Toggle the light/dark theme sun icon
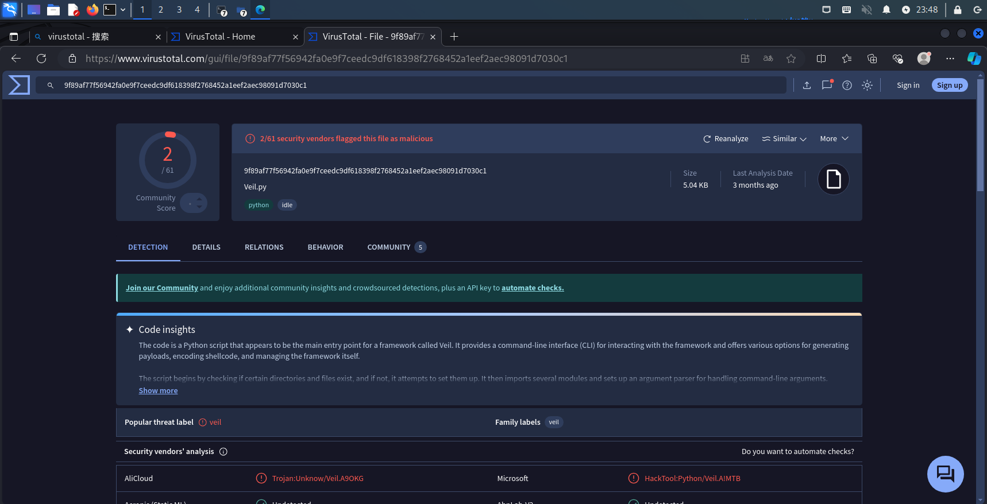 tap(867, 85)
